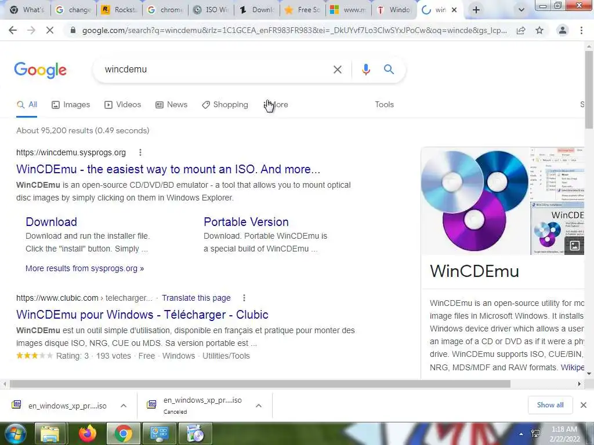Open Windows Explorer from taskbar
Screen dimensions: 594x445
[50, 433]
